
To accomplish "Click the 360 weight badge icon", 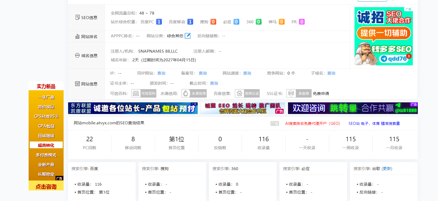I will 259,22.
